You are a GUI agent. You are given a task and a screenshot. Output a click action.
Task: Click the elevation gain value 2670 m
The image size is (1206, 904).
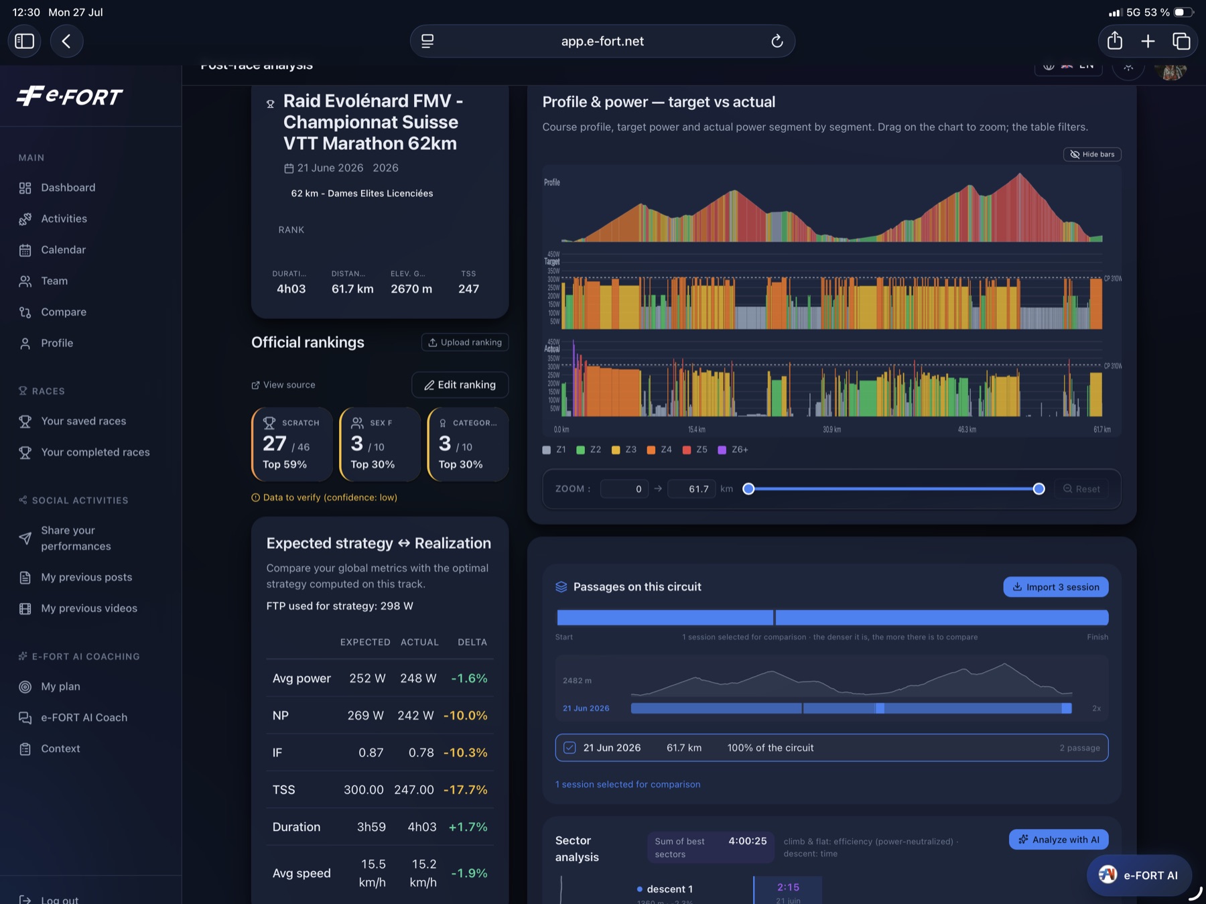pos(411,289)
